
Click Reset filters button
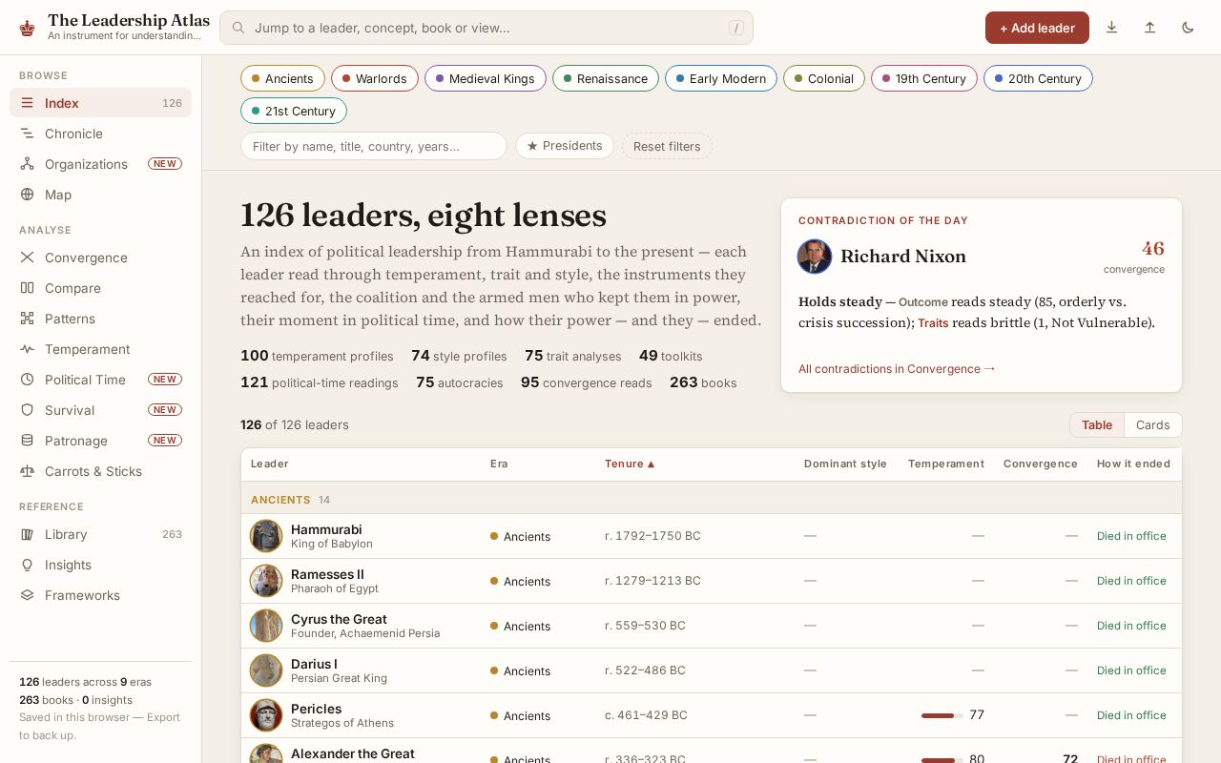[x=667, y=146]
